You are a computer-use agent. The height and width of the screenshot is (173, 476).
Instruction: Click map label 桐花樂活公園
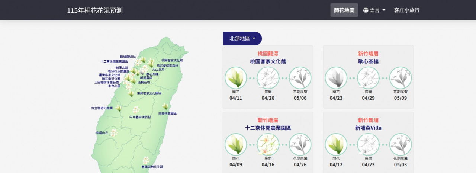(111, 79)
